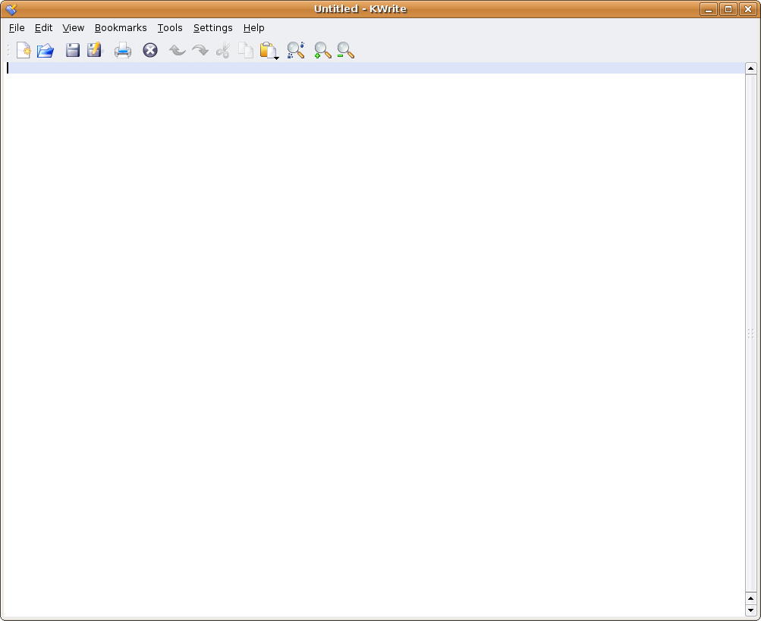Click the Save As icon
This screenshot has height=621, width=761.
[94, 51]
